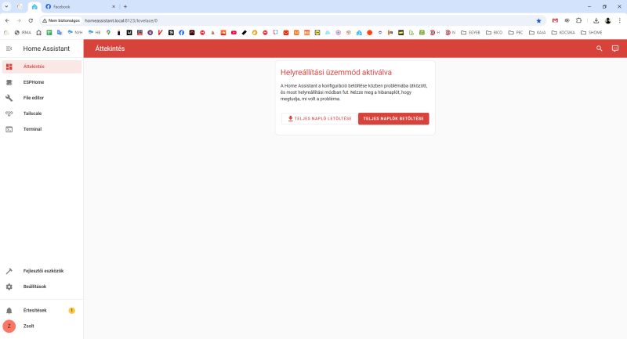Open the Chrome extensions puzzle icon
Image resolution: width=627 pixels, height=339 pixels.
coord(578,20)
